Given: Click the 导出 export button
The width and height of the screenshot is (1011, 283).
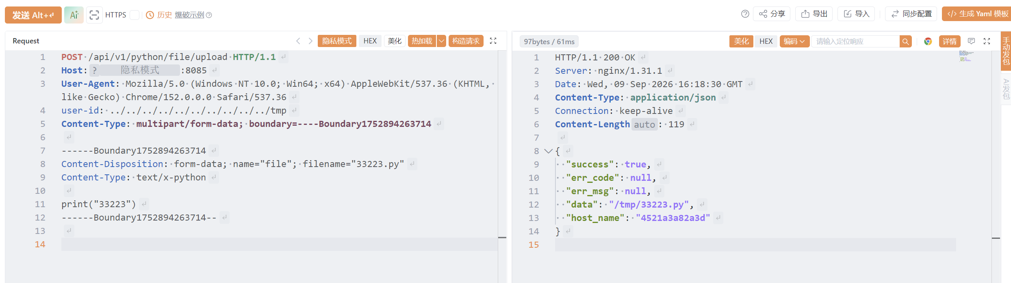Looking at the screenshot, I should 814,14.
